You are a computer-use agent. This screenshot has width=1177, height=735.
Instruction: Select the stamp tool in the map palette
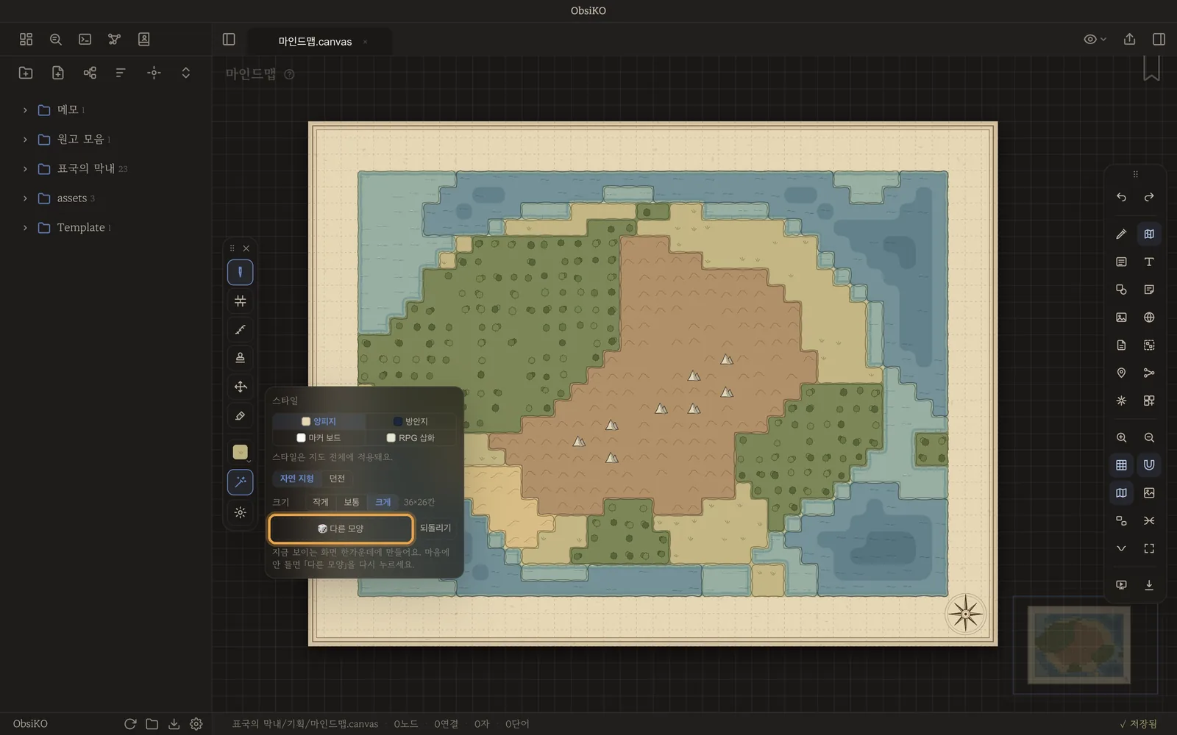[240, 358]
